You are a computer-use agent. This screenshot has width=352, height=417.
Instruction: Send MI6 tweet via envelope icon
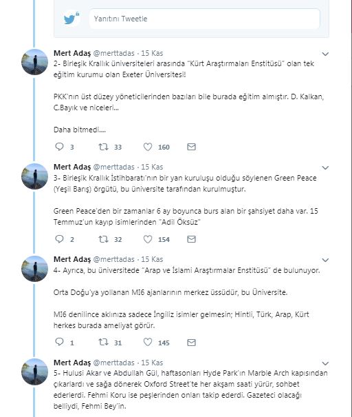(x=191, y=342)
